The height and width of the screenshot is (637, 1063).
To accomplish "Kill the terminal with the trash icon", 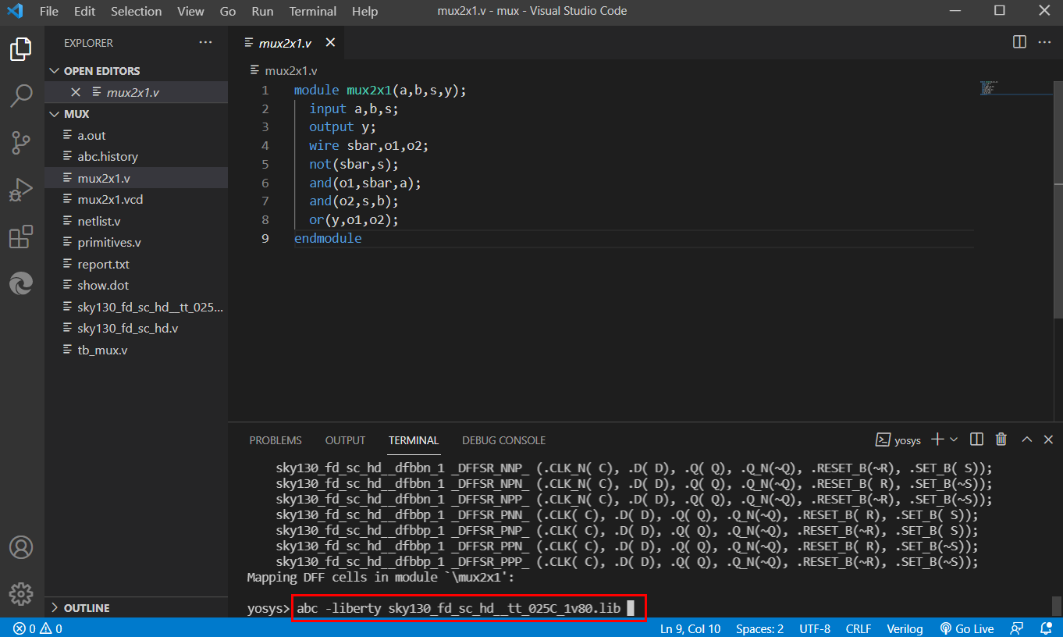I will click(x=1001, y=439).
